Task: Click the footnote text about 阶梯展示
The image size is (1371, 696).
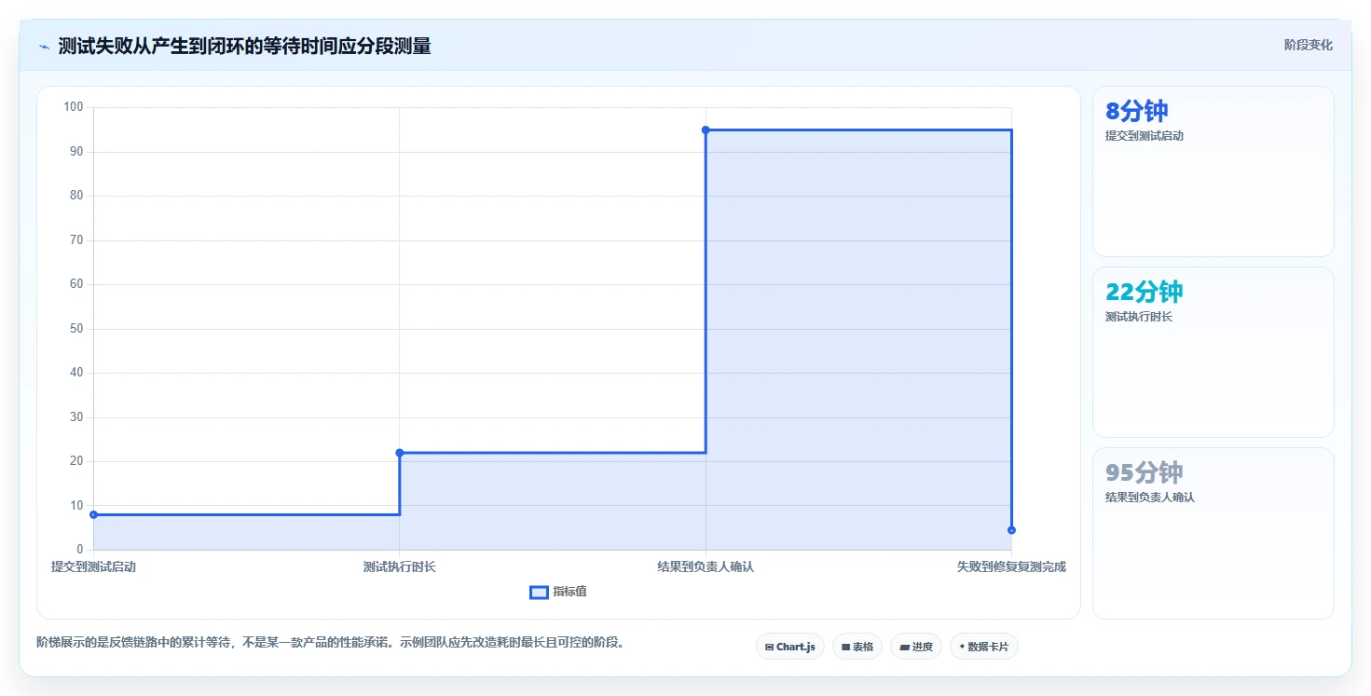Action: pos(330,642)
